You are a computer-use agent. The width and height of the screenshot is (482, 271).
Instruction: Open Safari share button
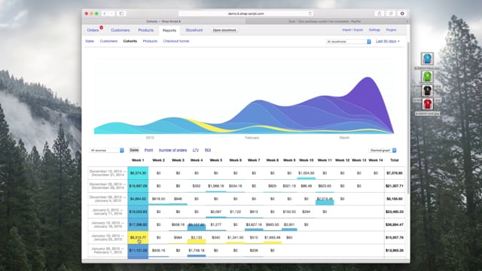tap(380, 14)
